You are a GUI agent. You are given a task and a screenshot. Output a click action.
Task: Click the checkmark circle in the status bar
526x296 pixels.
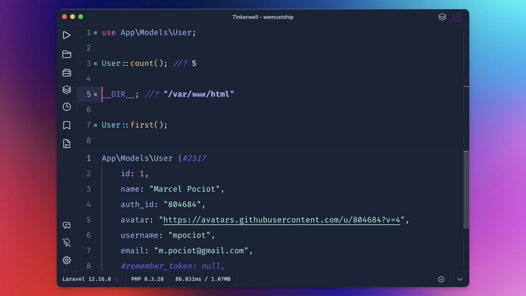tap(441, 279)
